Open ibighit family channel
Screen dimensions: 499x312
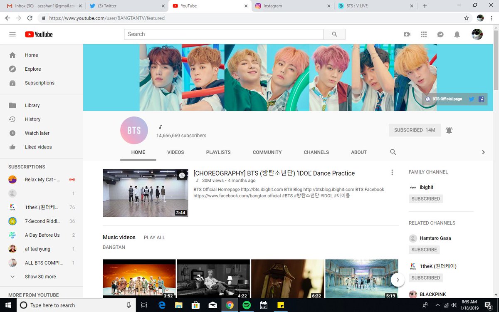[426, 187]
